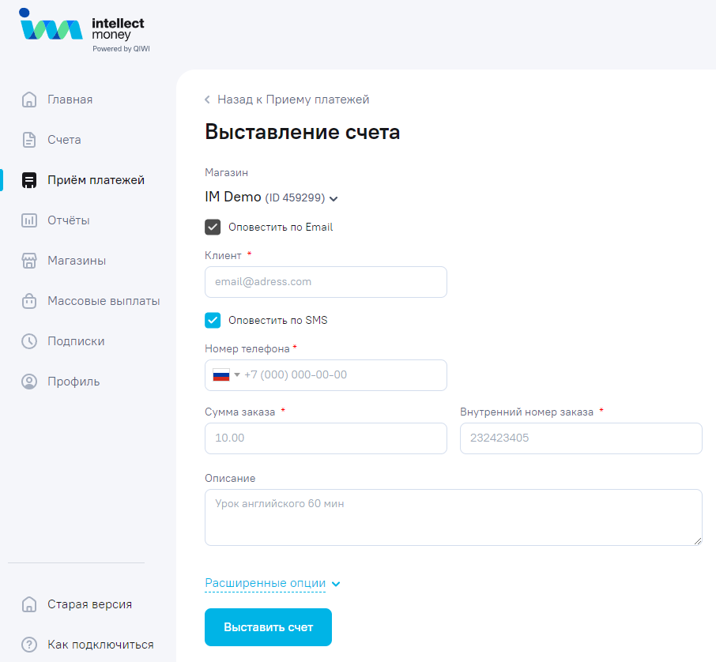Open the Как подключиться help link
Viewport: 716px width, 662px height.
pos(100,644)
